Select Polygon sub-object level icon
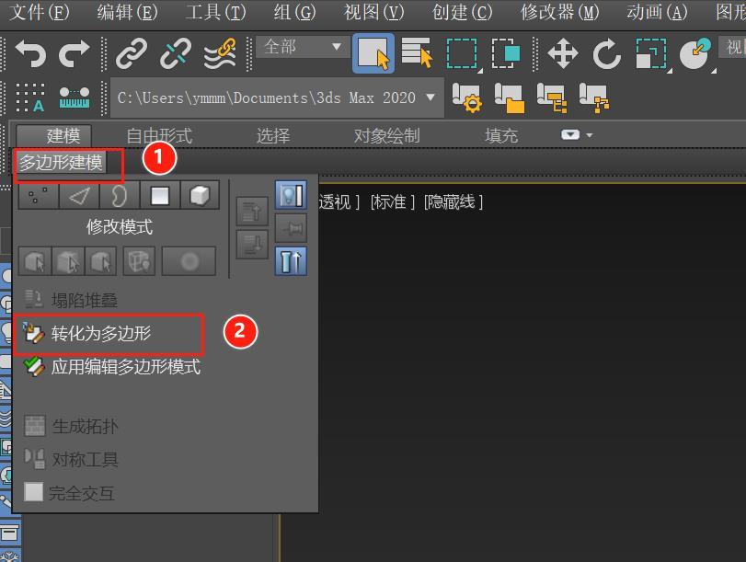The image size is (746, 562). pos(160,196)
